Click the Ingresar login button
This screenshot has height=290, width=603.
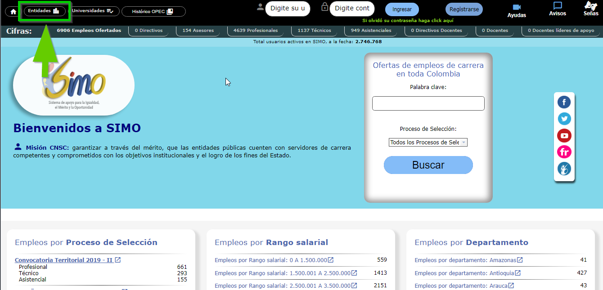click(402, 9)
